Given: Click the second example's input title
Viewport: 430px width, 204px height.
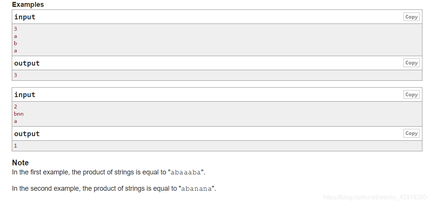Looking at the screenshot, I should [x=25, y=95].
